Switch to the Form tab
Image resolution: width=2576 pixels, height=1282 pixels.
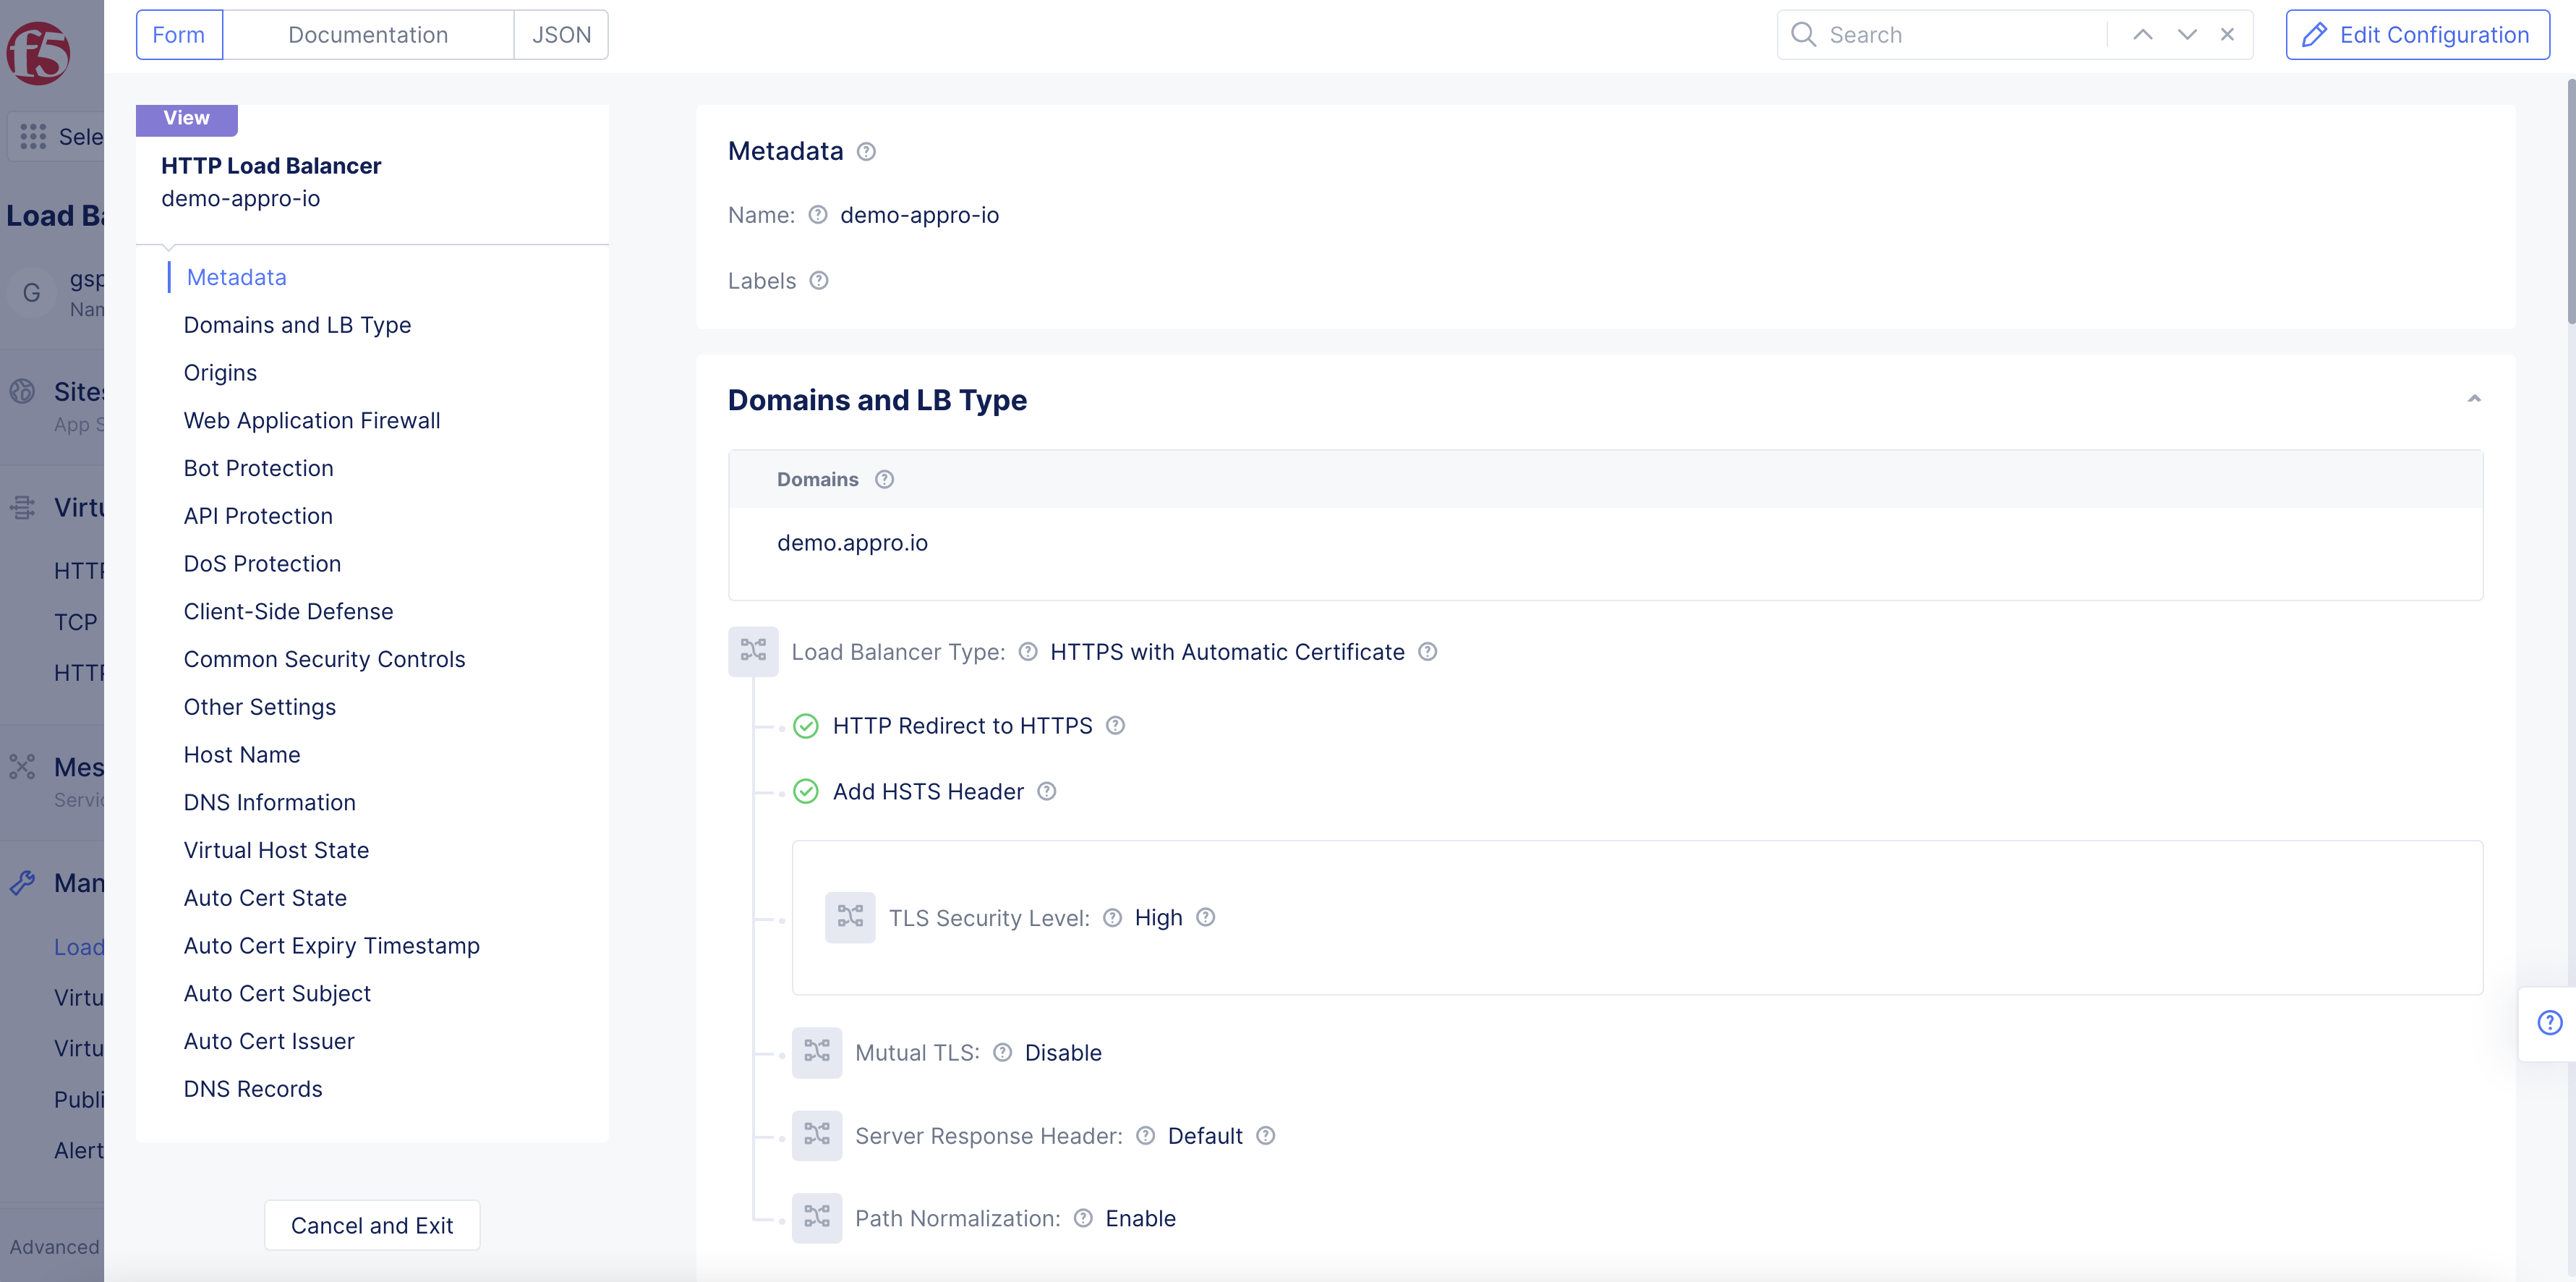tap(179, 35)
